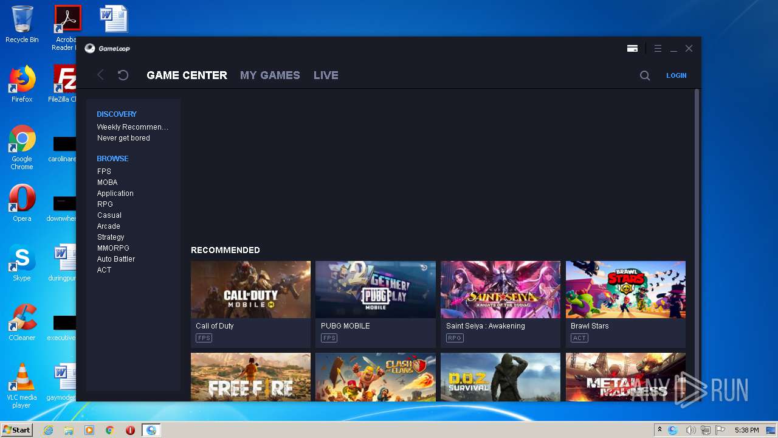Browse the MMORPG category
The image size is (778, 438).
(113, 248)
